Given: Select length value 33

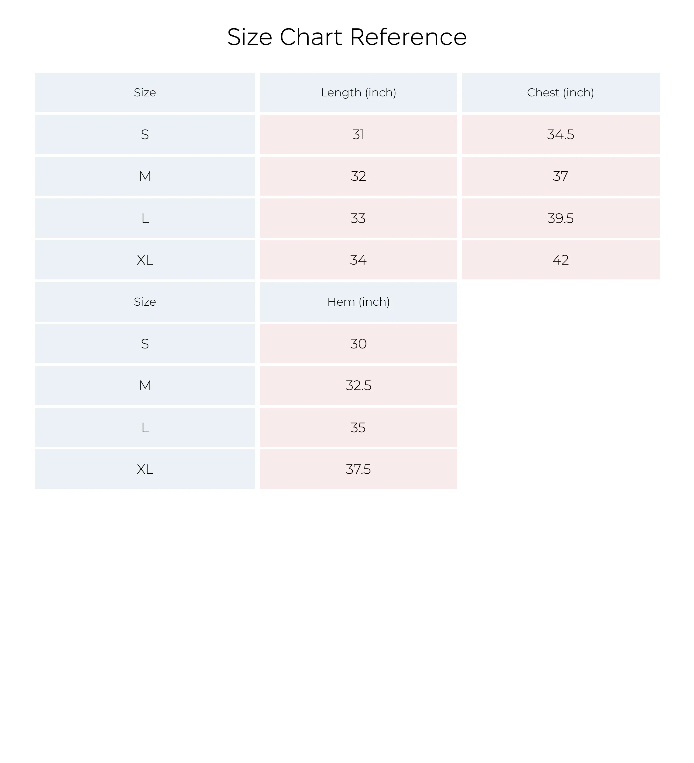Looking at the screenshot, I should (x=358, y=218).
